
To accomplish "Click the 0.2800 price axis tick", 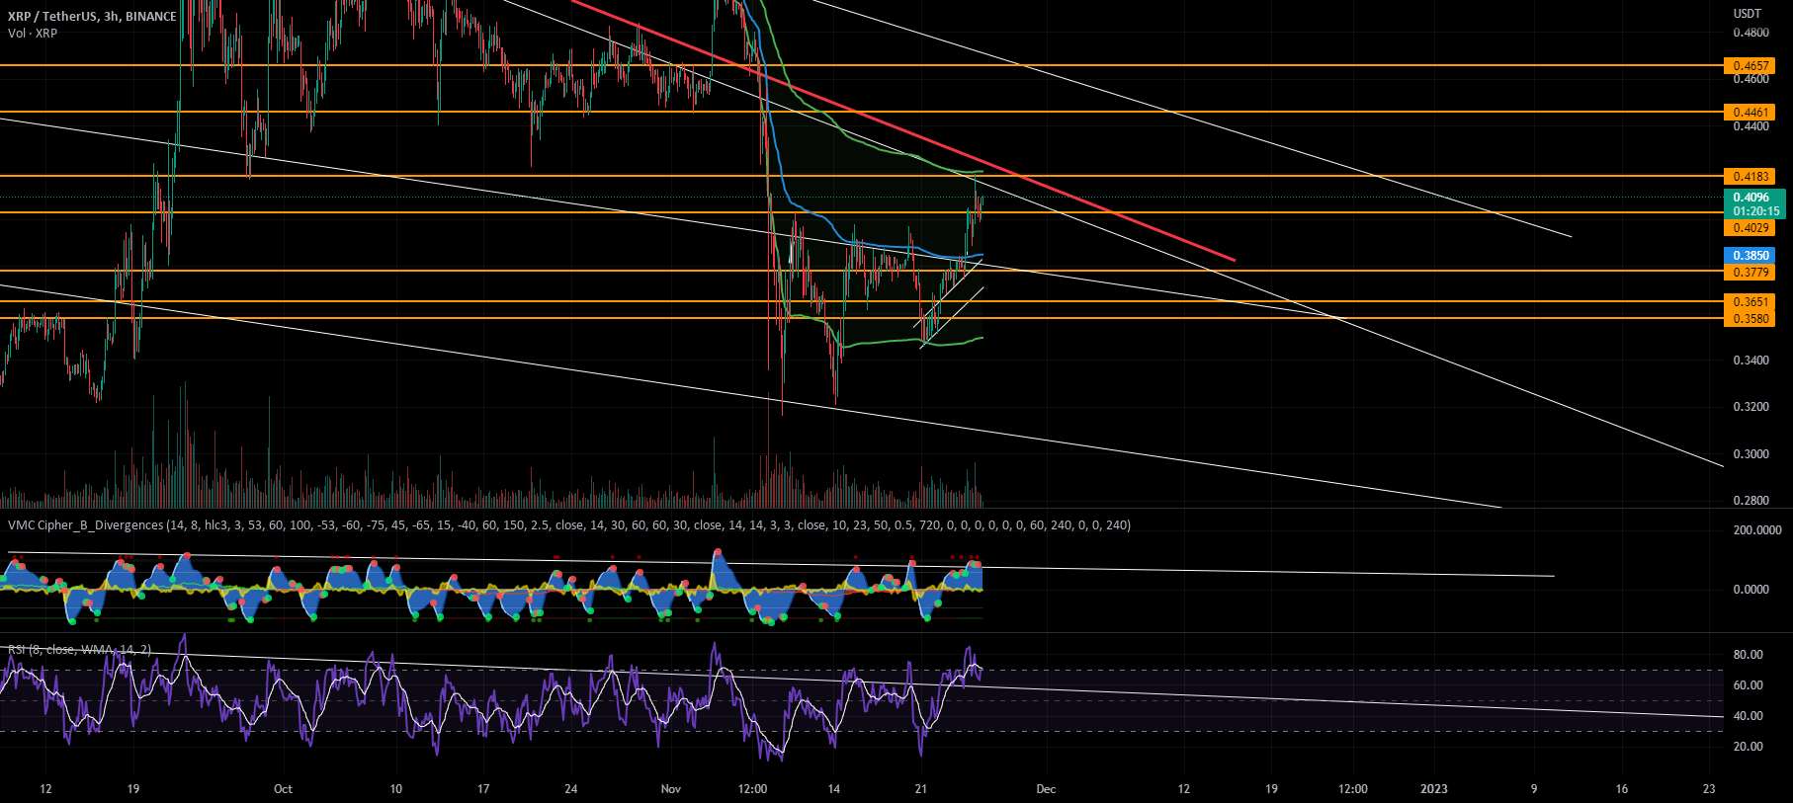I will (1750, 501).
